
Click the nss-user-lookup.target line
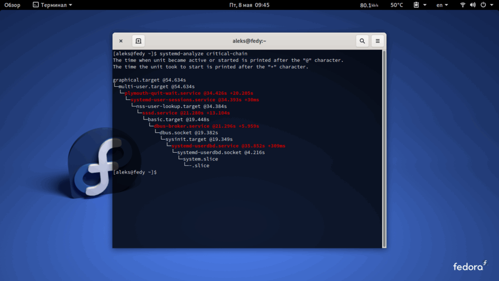coord(181,106)
